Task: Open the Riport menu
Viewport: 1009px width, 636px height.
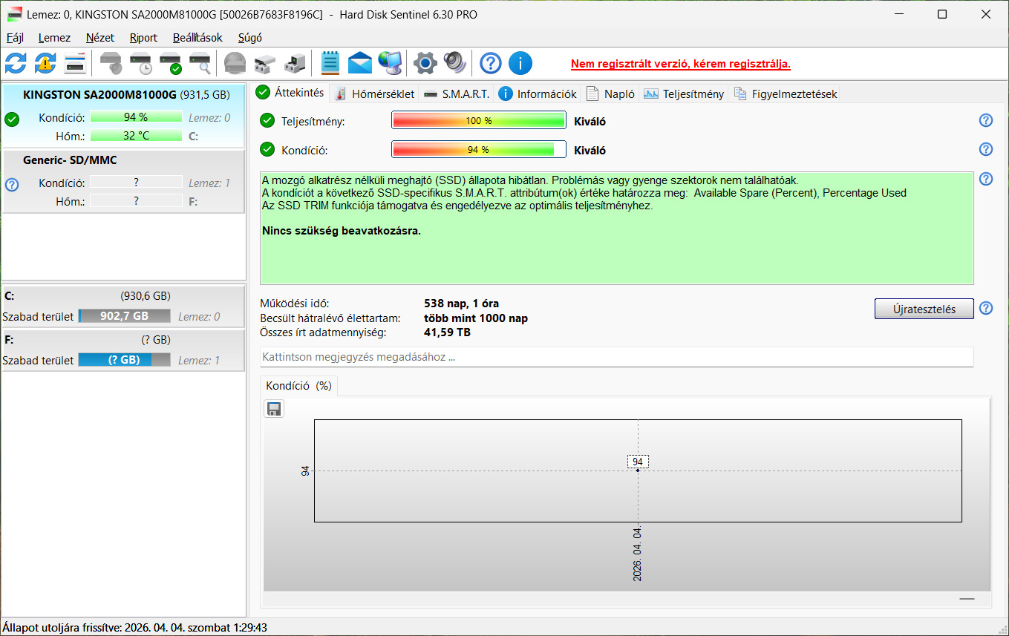Action: click(143, 37)
